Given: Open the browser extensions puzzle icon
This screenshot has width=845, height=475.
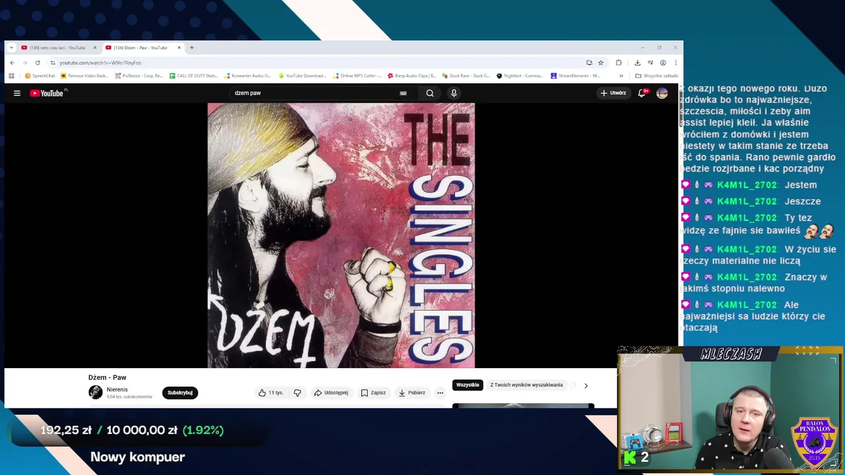Looking at the screenshot, I should point(619,63).
